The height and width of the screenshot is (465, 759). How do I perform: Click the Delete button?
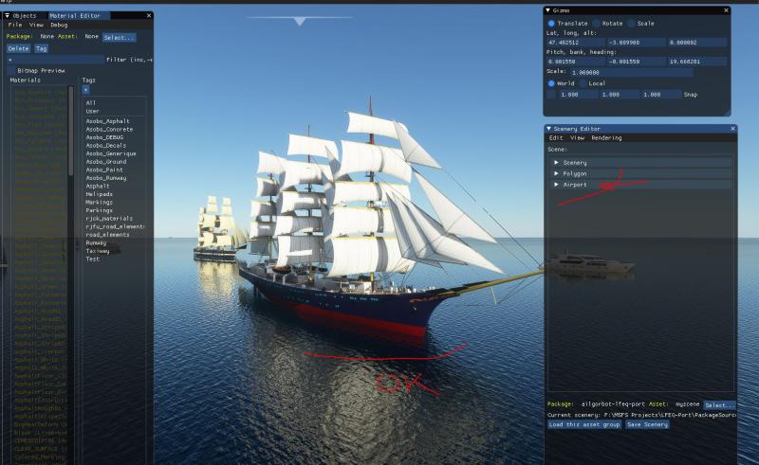(x=18, y=48)
